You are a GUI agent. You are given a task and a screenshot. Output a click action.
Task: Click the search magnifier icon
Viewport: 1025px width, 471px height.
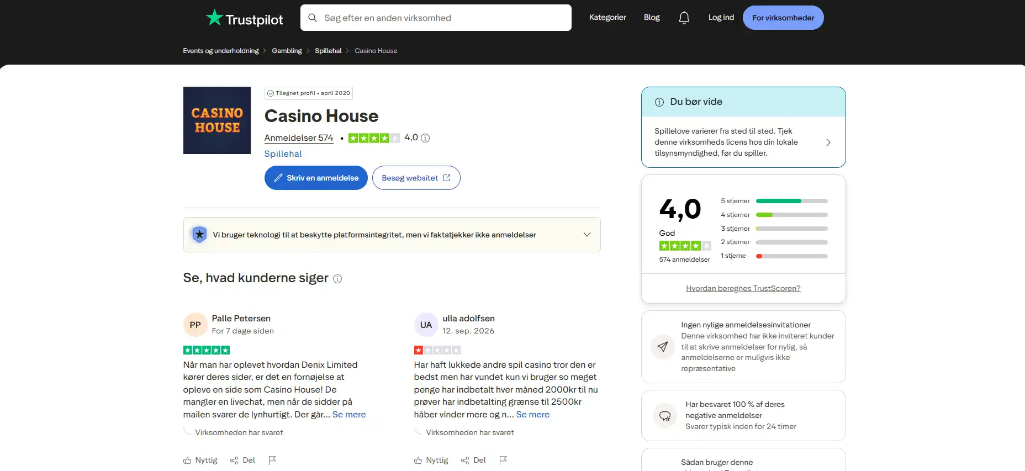pos(313,18)
